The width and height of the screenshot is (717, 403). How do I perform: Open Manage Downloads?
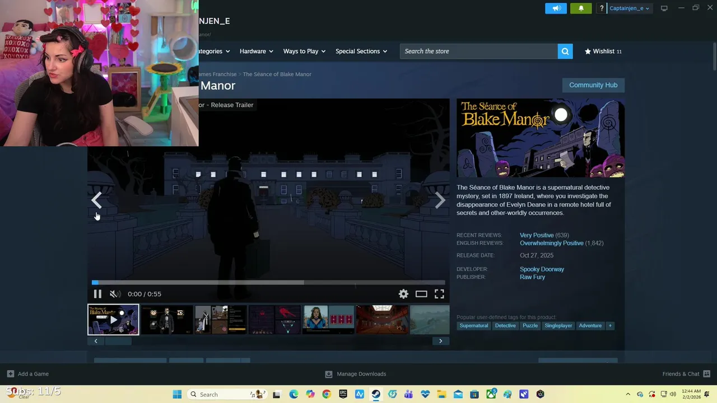pos(356,374)
